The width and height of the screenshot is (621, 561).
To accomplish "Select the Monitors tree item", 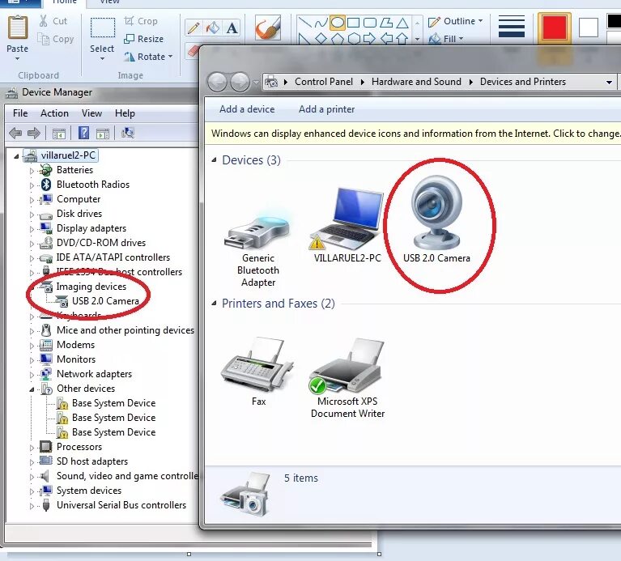I will [x=76, y=359].
